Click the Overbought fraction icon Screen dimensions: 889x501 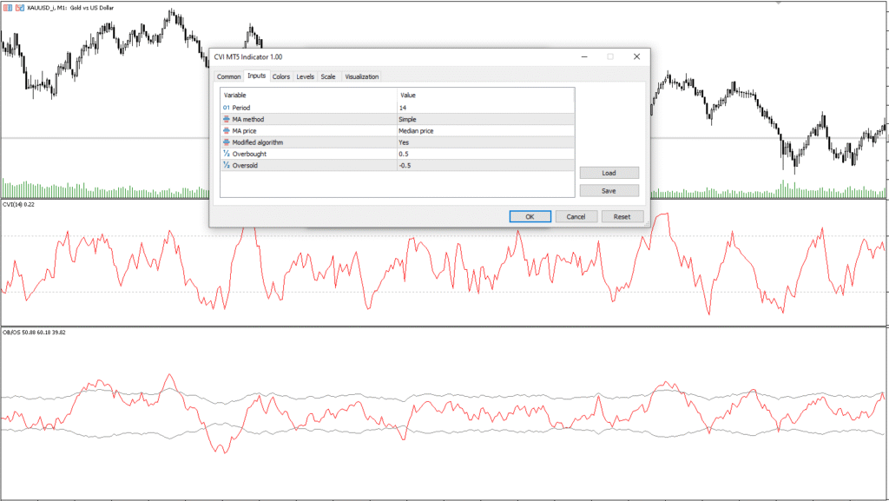point(227,154)
